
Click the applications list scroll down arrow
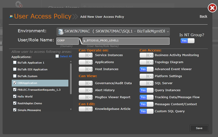point(71,109)
